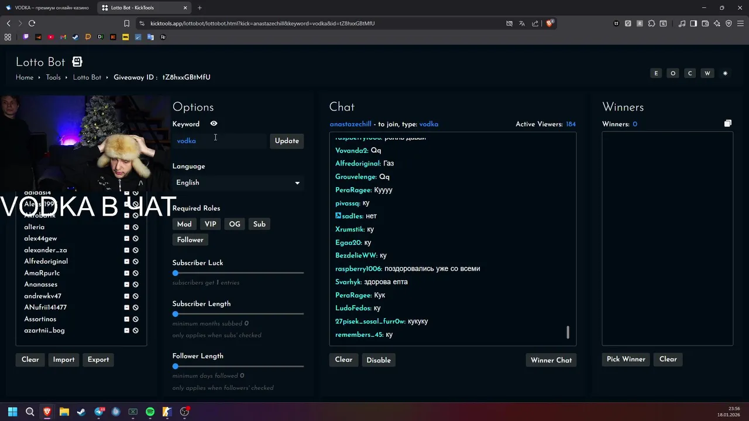This screenshot has height=421, width=749.
Task: Ban andrewkv47 from entries
Action: [x=135, y=296]
